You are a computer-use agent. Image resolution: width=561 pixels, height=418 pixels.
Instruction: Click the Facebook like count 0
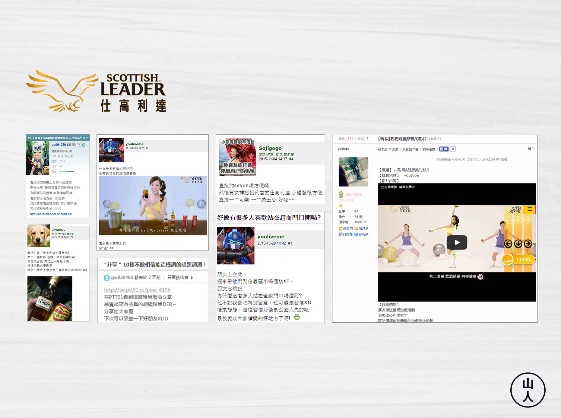coord(453,149)
